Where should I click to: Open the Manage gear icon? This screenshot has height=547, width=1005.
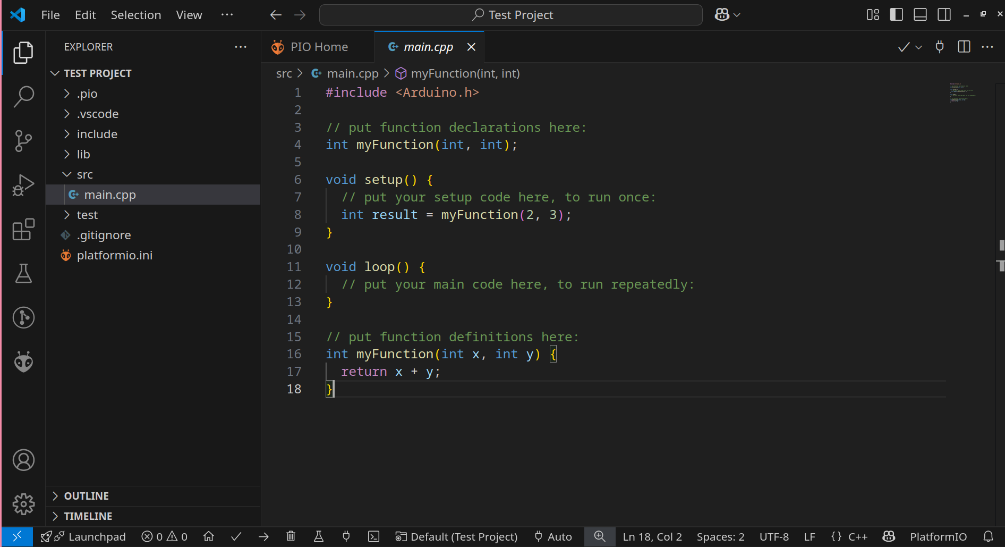(23, 504)
